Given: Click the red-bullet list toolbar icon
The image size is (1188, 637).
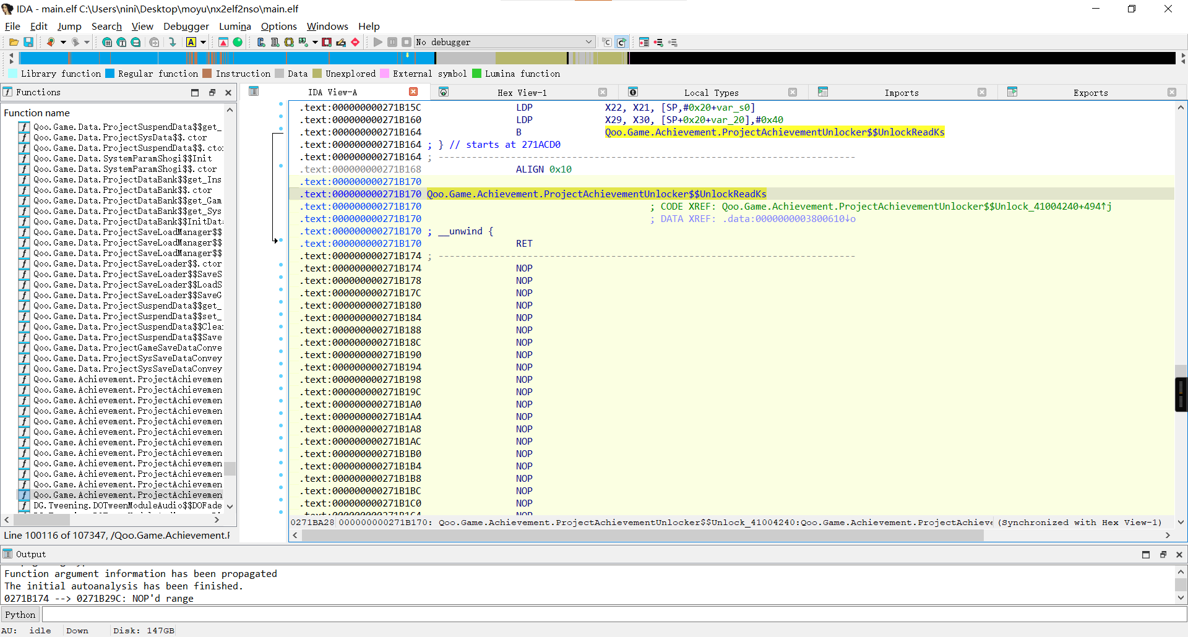Looking at the screenshot, I should pos(658,42).
